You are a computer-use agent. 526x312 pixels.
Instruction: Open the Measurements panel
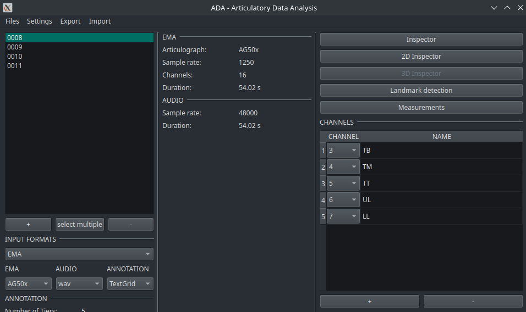coord(421,108)
